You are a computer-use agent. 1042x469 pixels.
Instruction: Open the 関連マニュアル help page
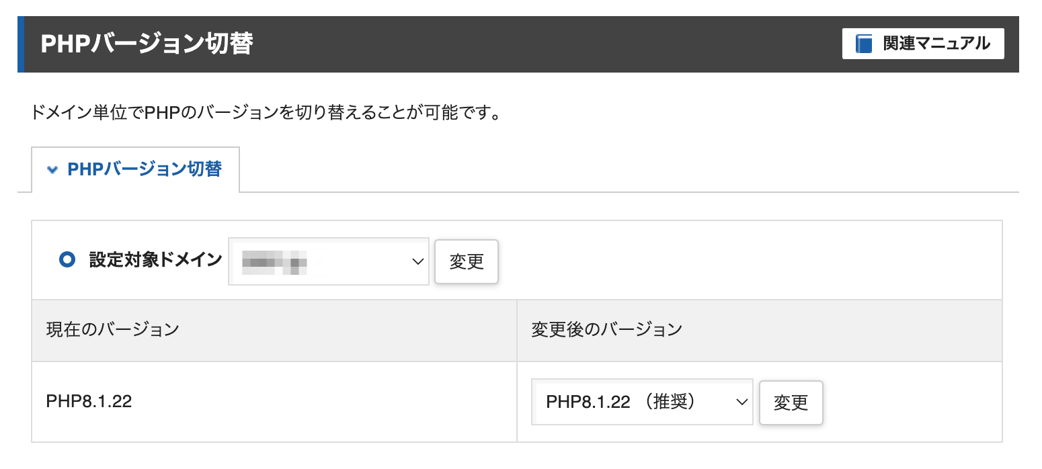coord(921,43)
